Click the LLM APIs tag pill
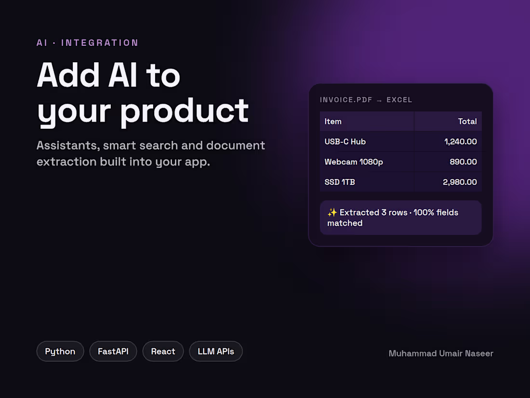 216,351
